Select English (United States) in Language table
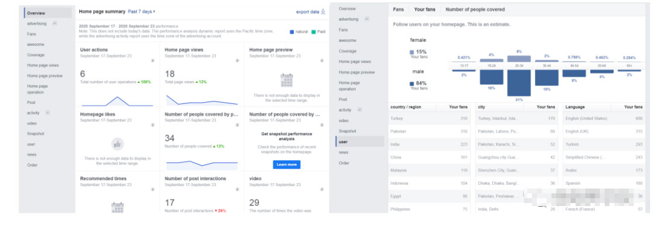Image resolution: width=653 pixels, height=226 pixels. (604, 118)
